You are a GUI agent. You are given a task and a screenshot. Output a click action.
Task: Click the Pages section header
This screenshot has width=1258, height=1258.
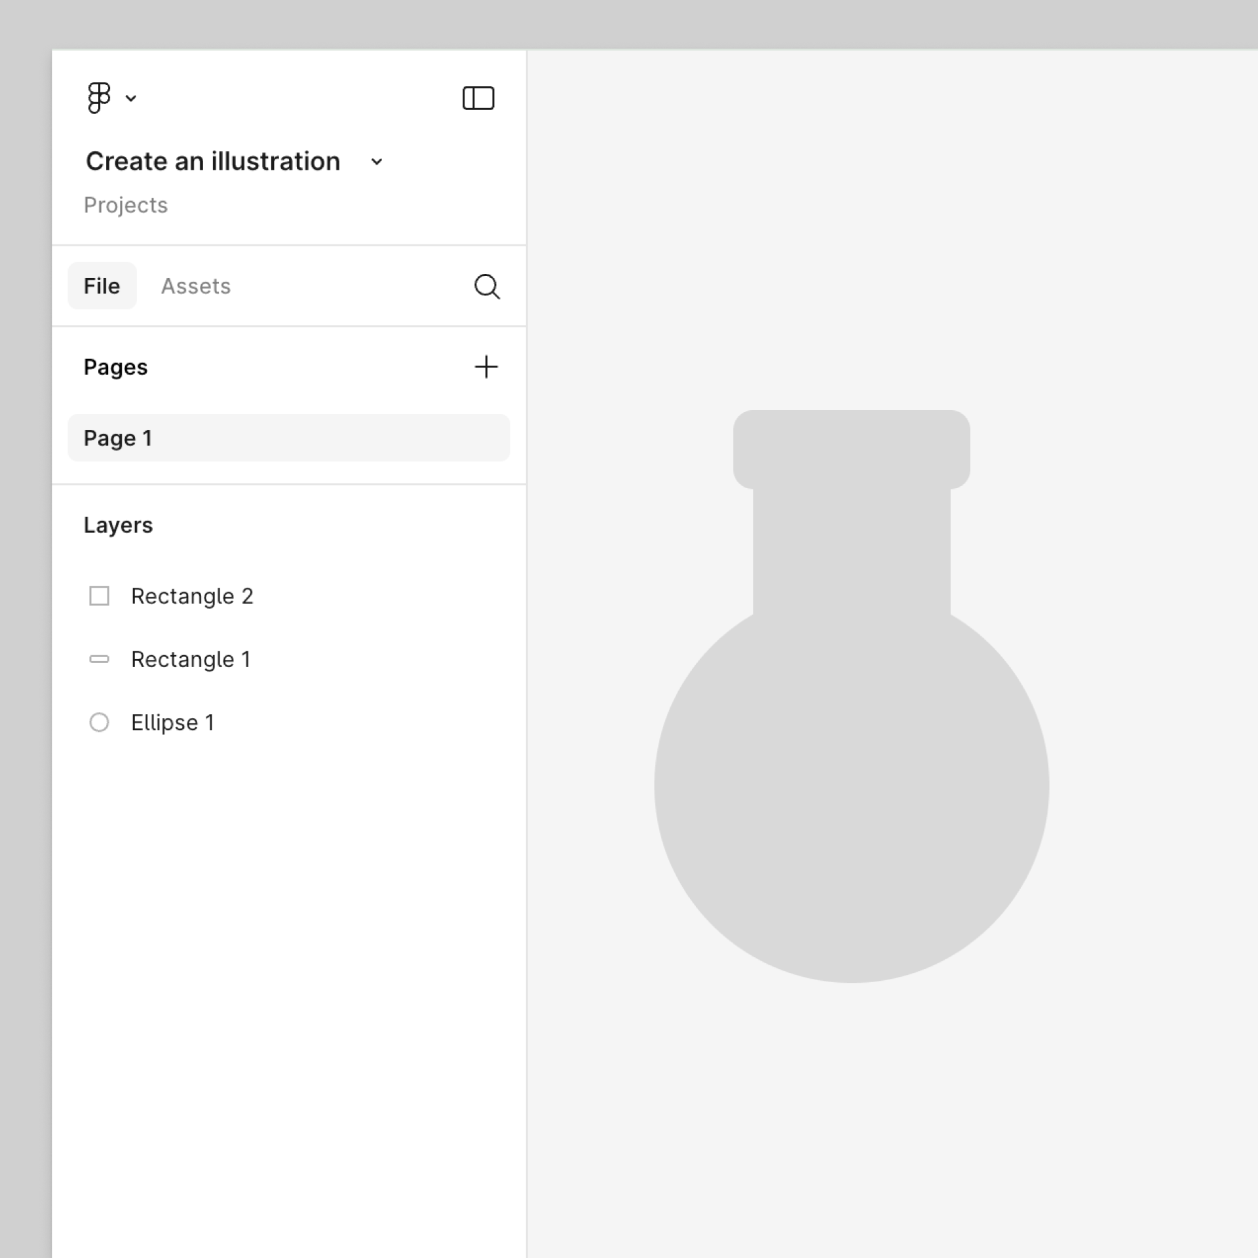click(x=115, y=367)
